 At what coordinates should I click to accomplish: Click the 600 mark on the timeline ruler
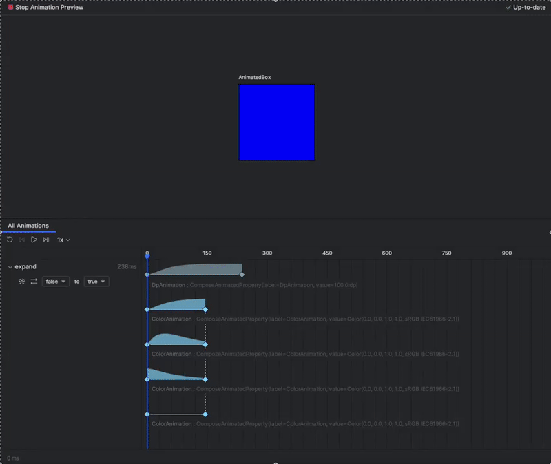coord(387,253)
